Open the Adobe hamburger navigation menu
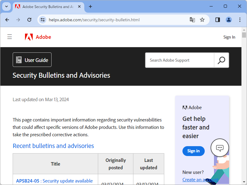This screenshot has height=185, width=247. click(10, 37)
